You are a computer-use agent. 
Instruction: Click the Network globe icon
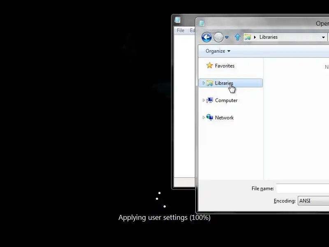click(x=210, y=117)
